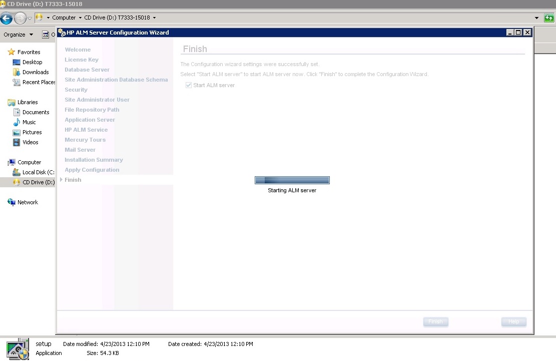Select Apply Configuration wizard step
The height and width of the screenshot is (361, 556).
(x=92, y=170)
